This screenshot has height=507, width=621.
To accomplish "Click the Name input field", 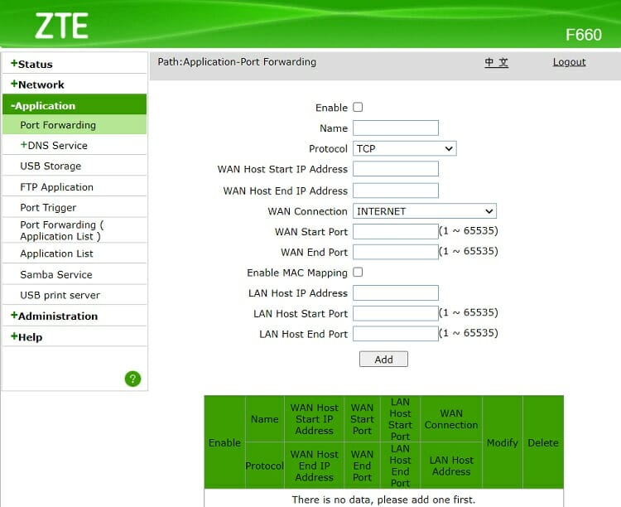I will [395, 128].
